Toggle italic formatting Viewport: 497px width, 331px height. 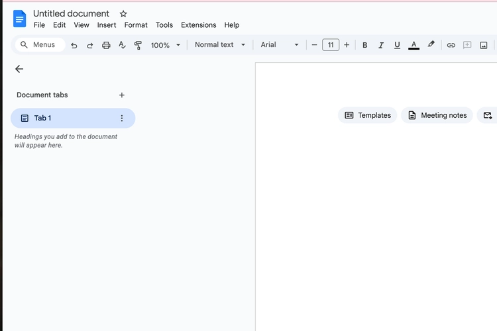tap(381, 45)
